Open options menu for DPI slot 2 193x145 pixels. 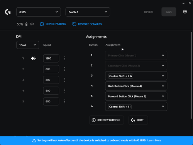(x=65, y=69)
